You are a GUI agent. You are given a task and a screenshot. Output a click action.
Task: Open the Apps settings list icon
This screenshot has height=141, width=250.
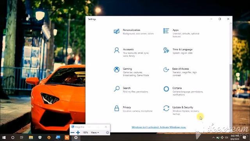tap(166, 31)
